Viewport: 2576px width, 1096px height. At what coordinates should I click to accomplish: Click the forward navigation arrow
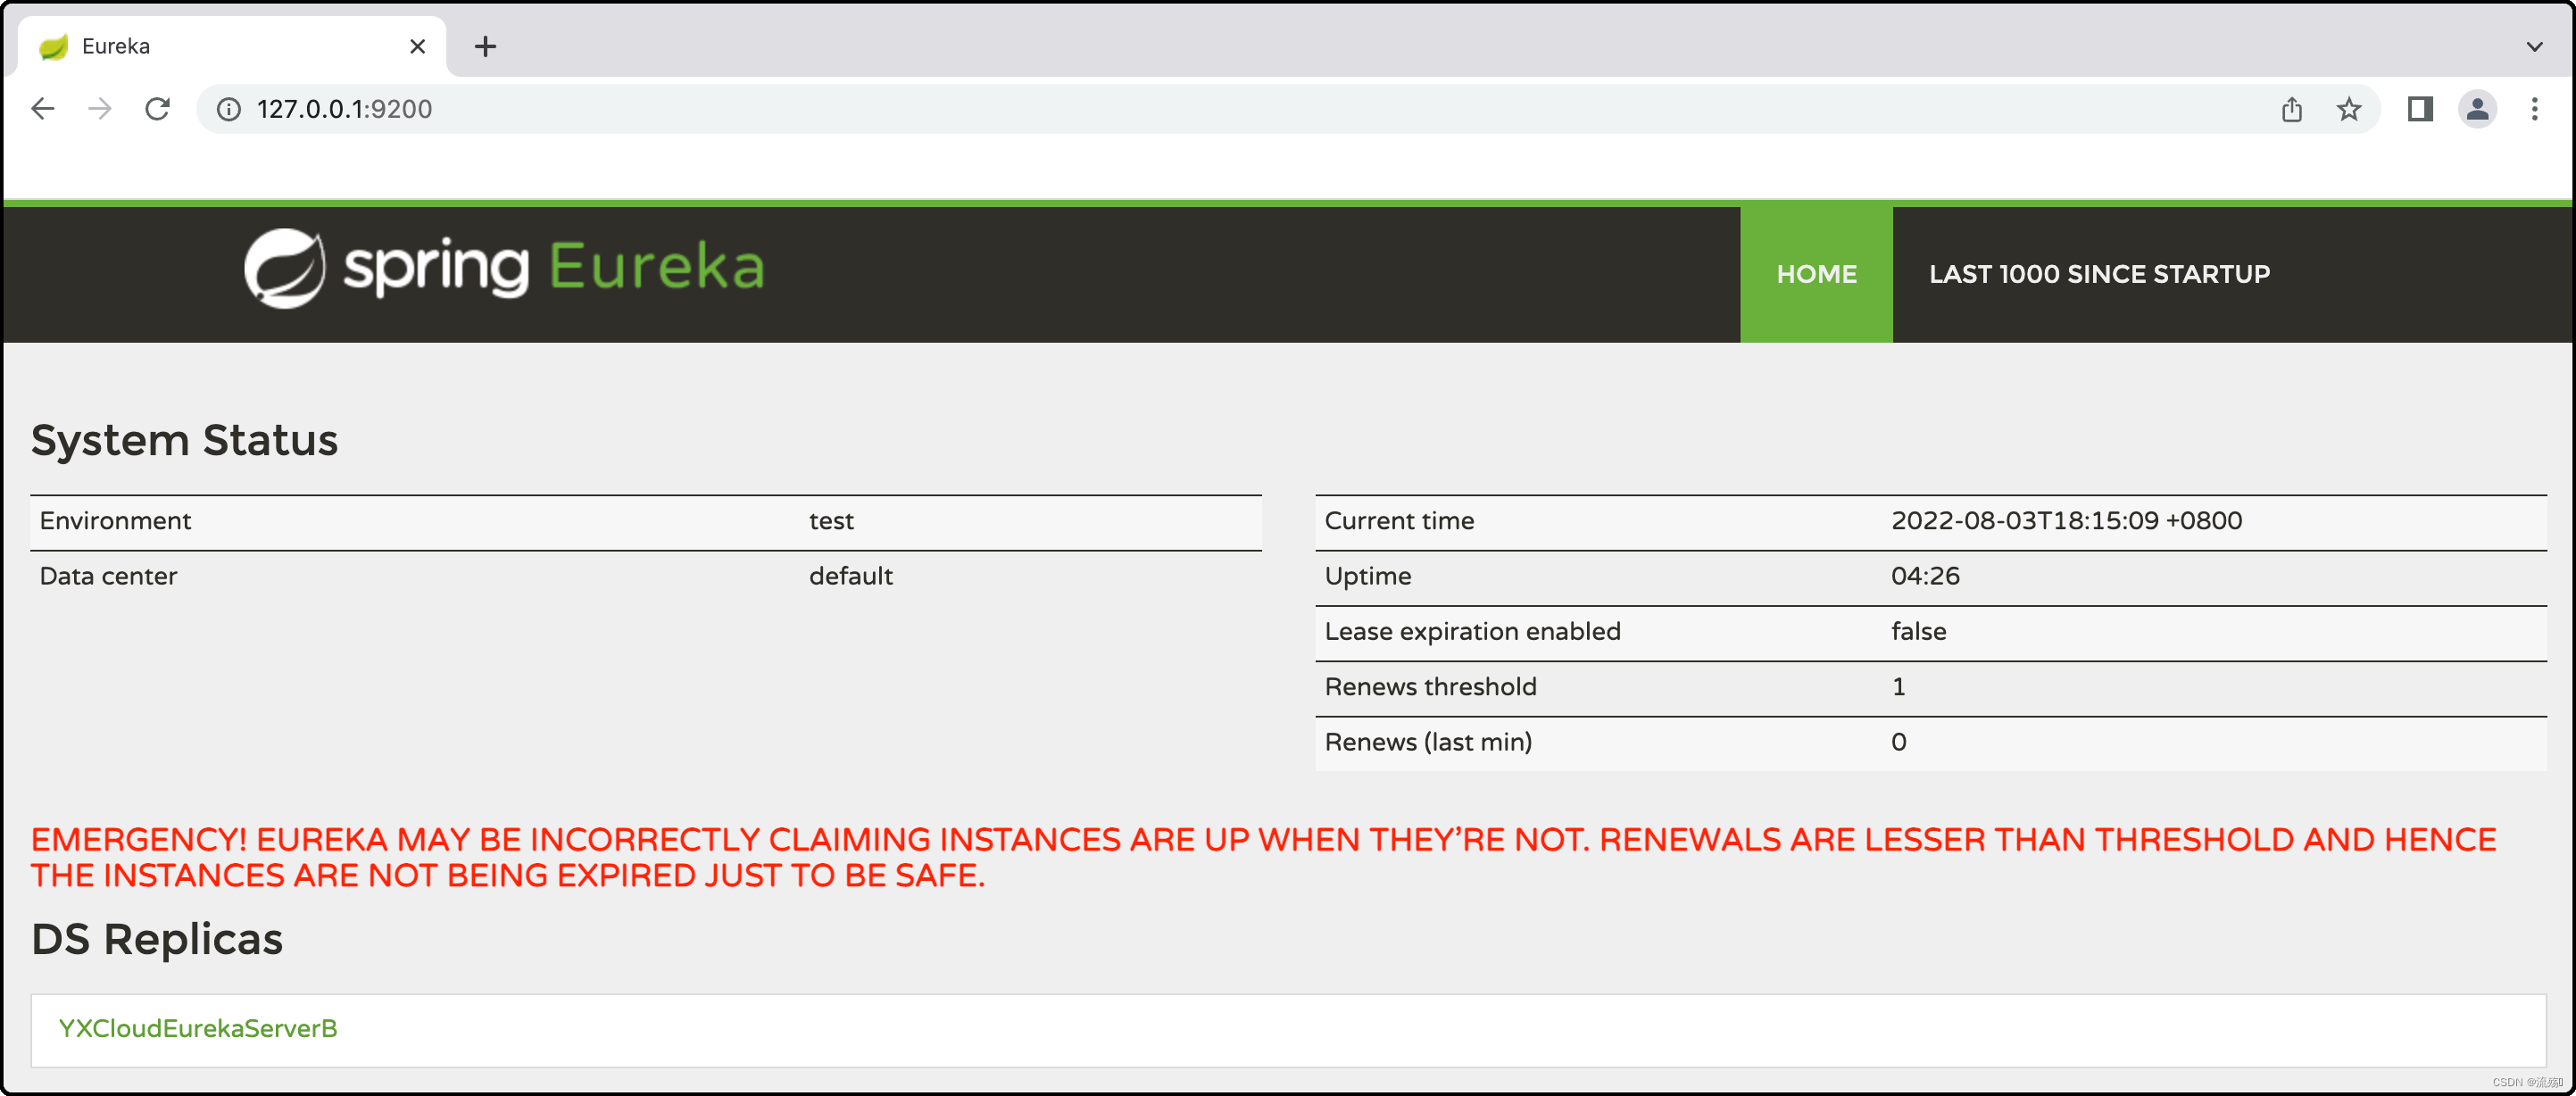click(x=100, y=109)
